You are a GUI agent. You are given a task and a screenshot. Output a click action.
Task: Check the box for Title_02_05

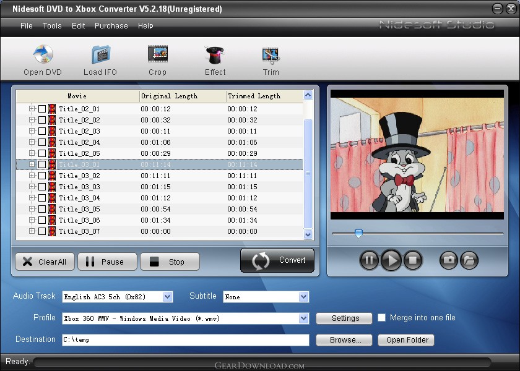click(x=42, y=153)
